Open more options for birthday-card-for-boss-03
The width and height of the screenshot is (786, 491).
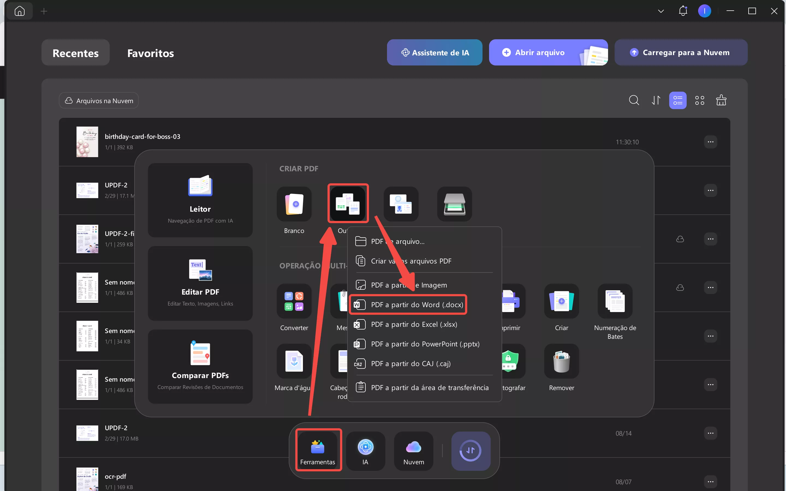(710, 142)
